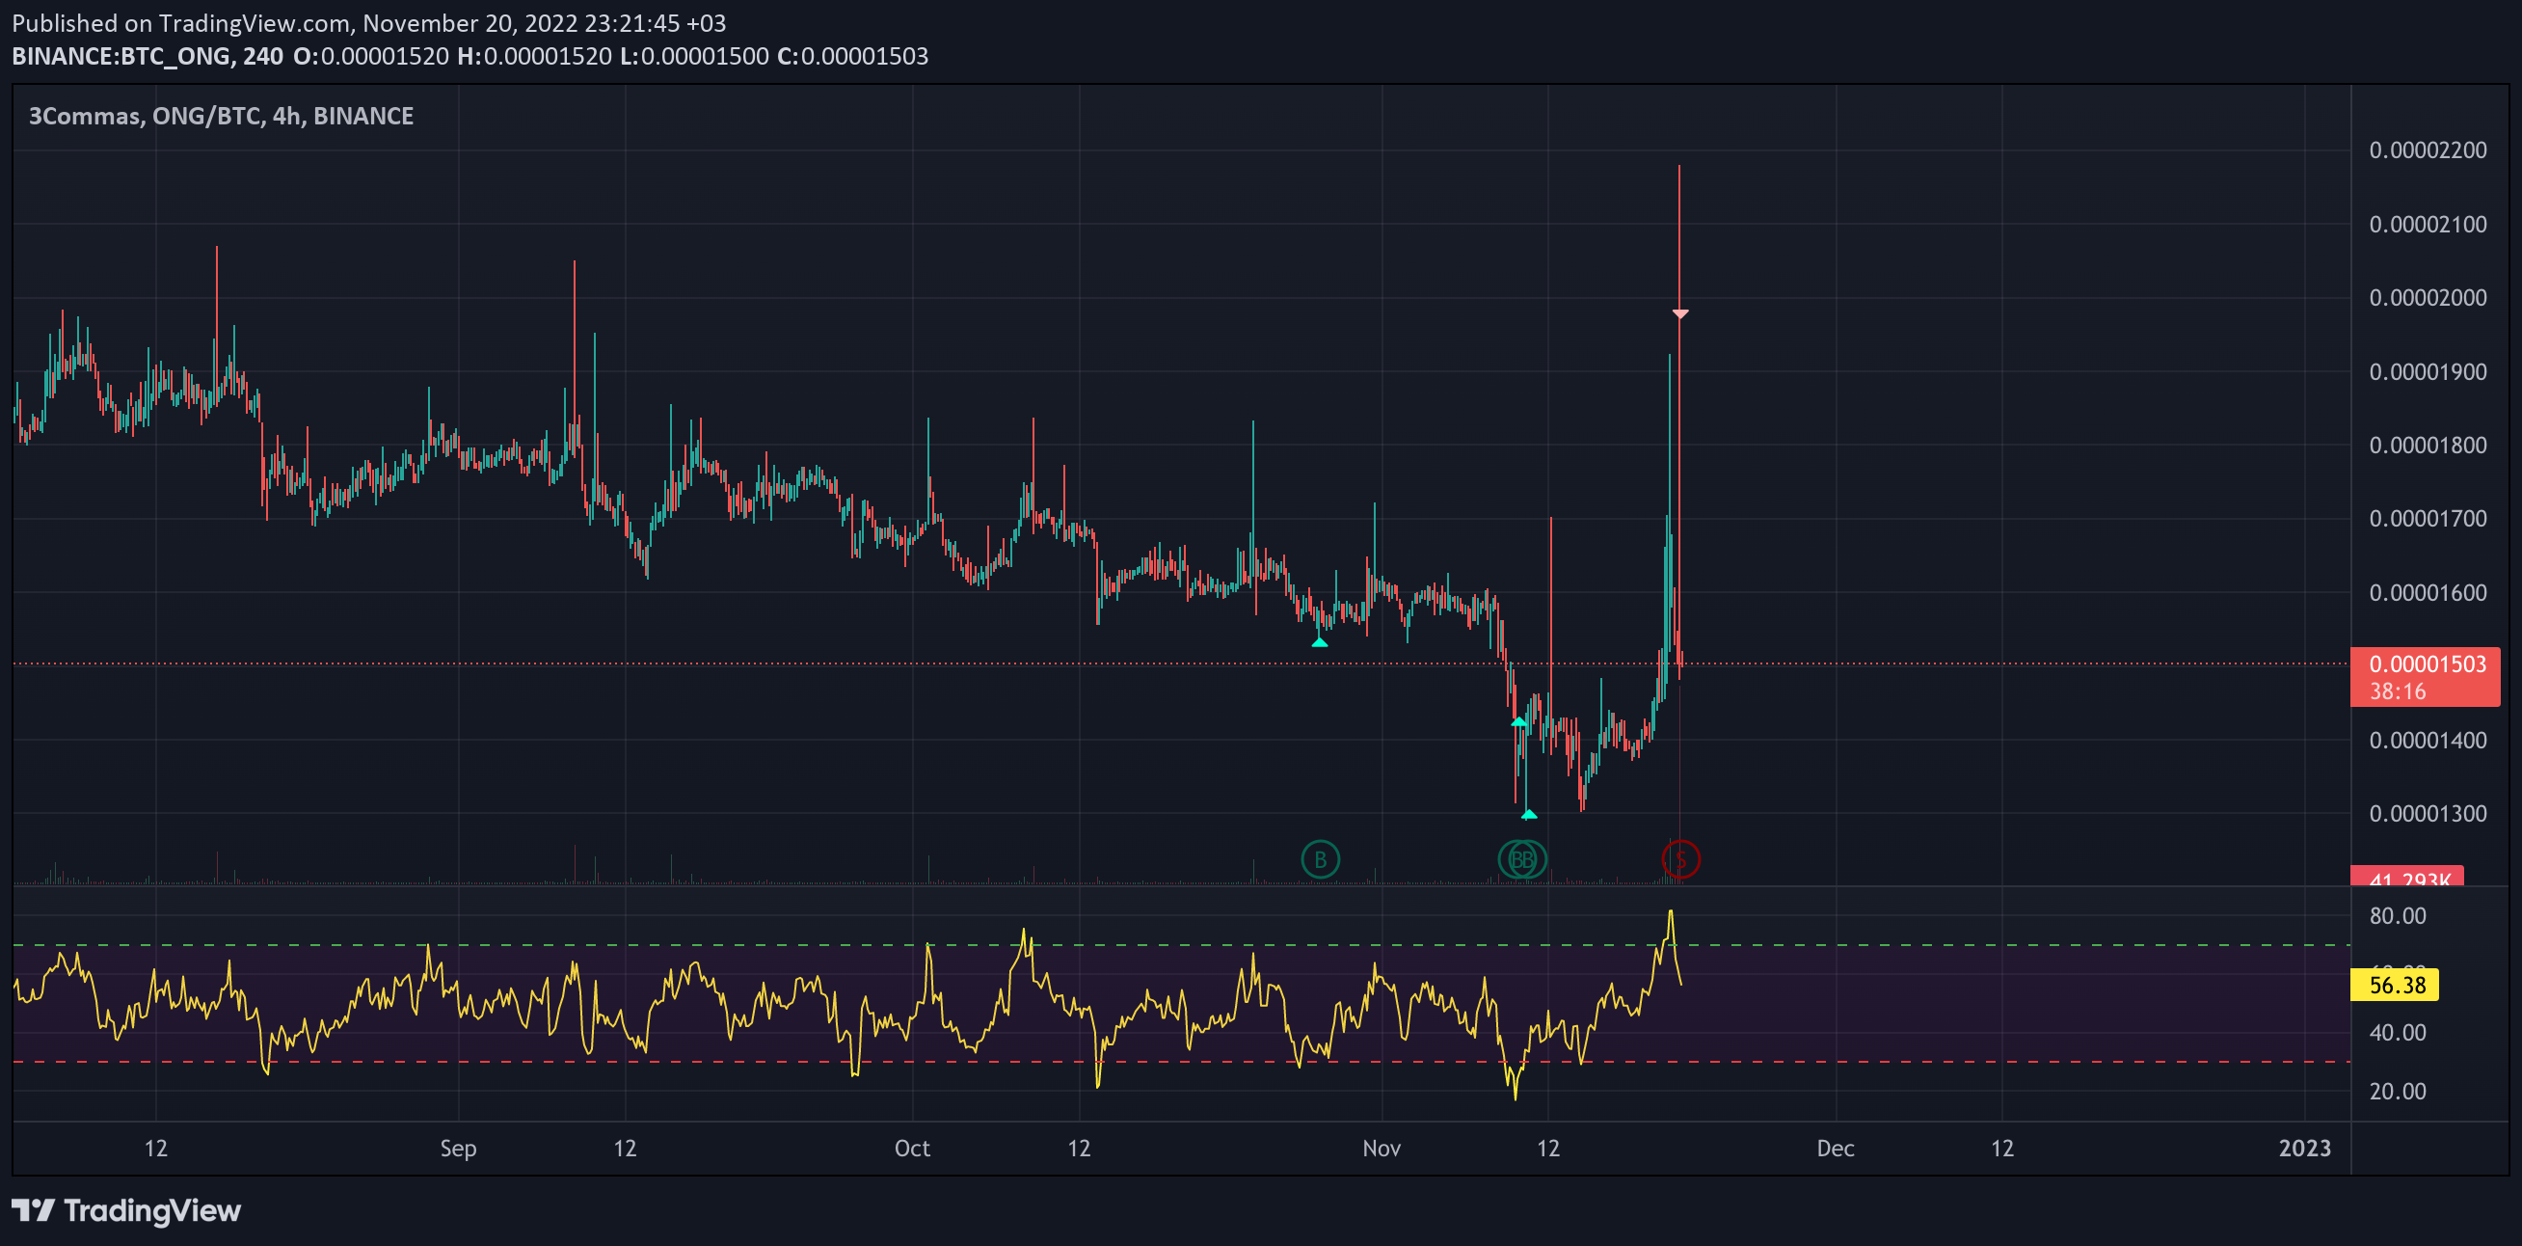This screenshot has width=2522, height=1246.
Task: Click the 12 date label between Nov and Dec
Action: 1548,1148
